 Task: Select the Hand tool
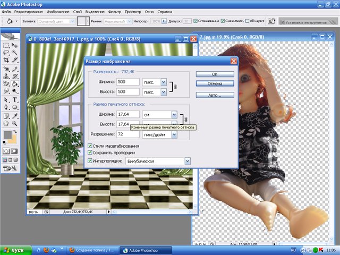click(x=6, y=122)
